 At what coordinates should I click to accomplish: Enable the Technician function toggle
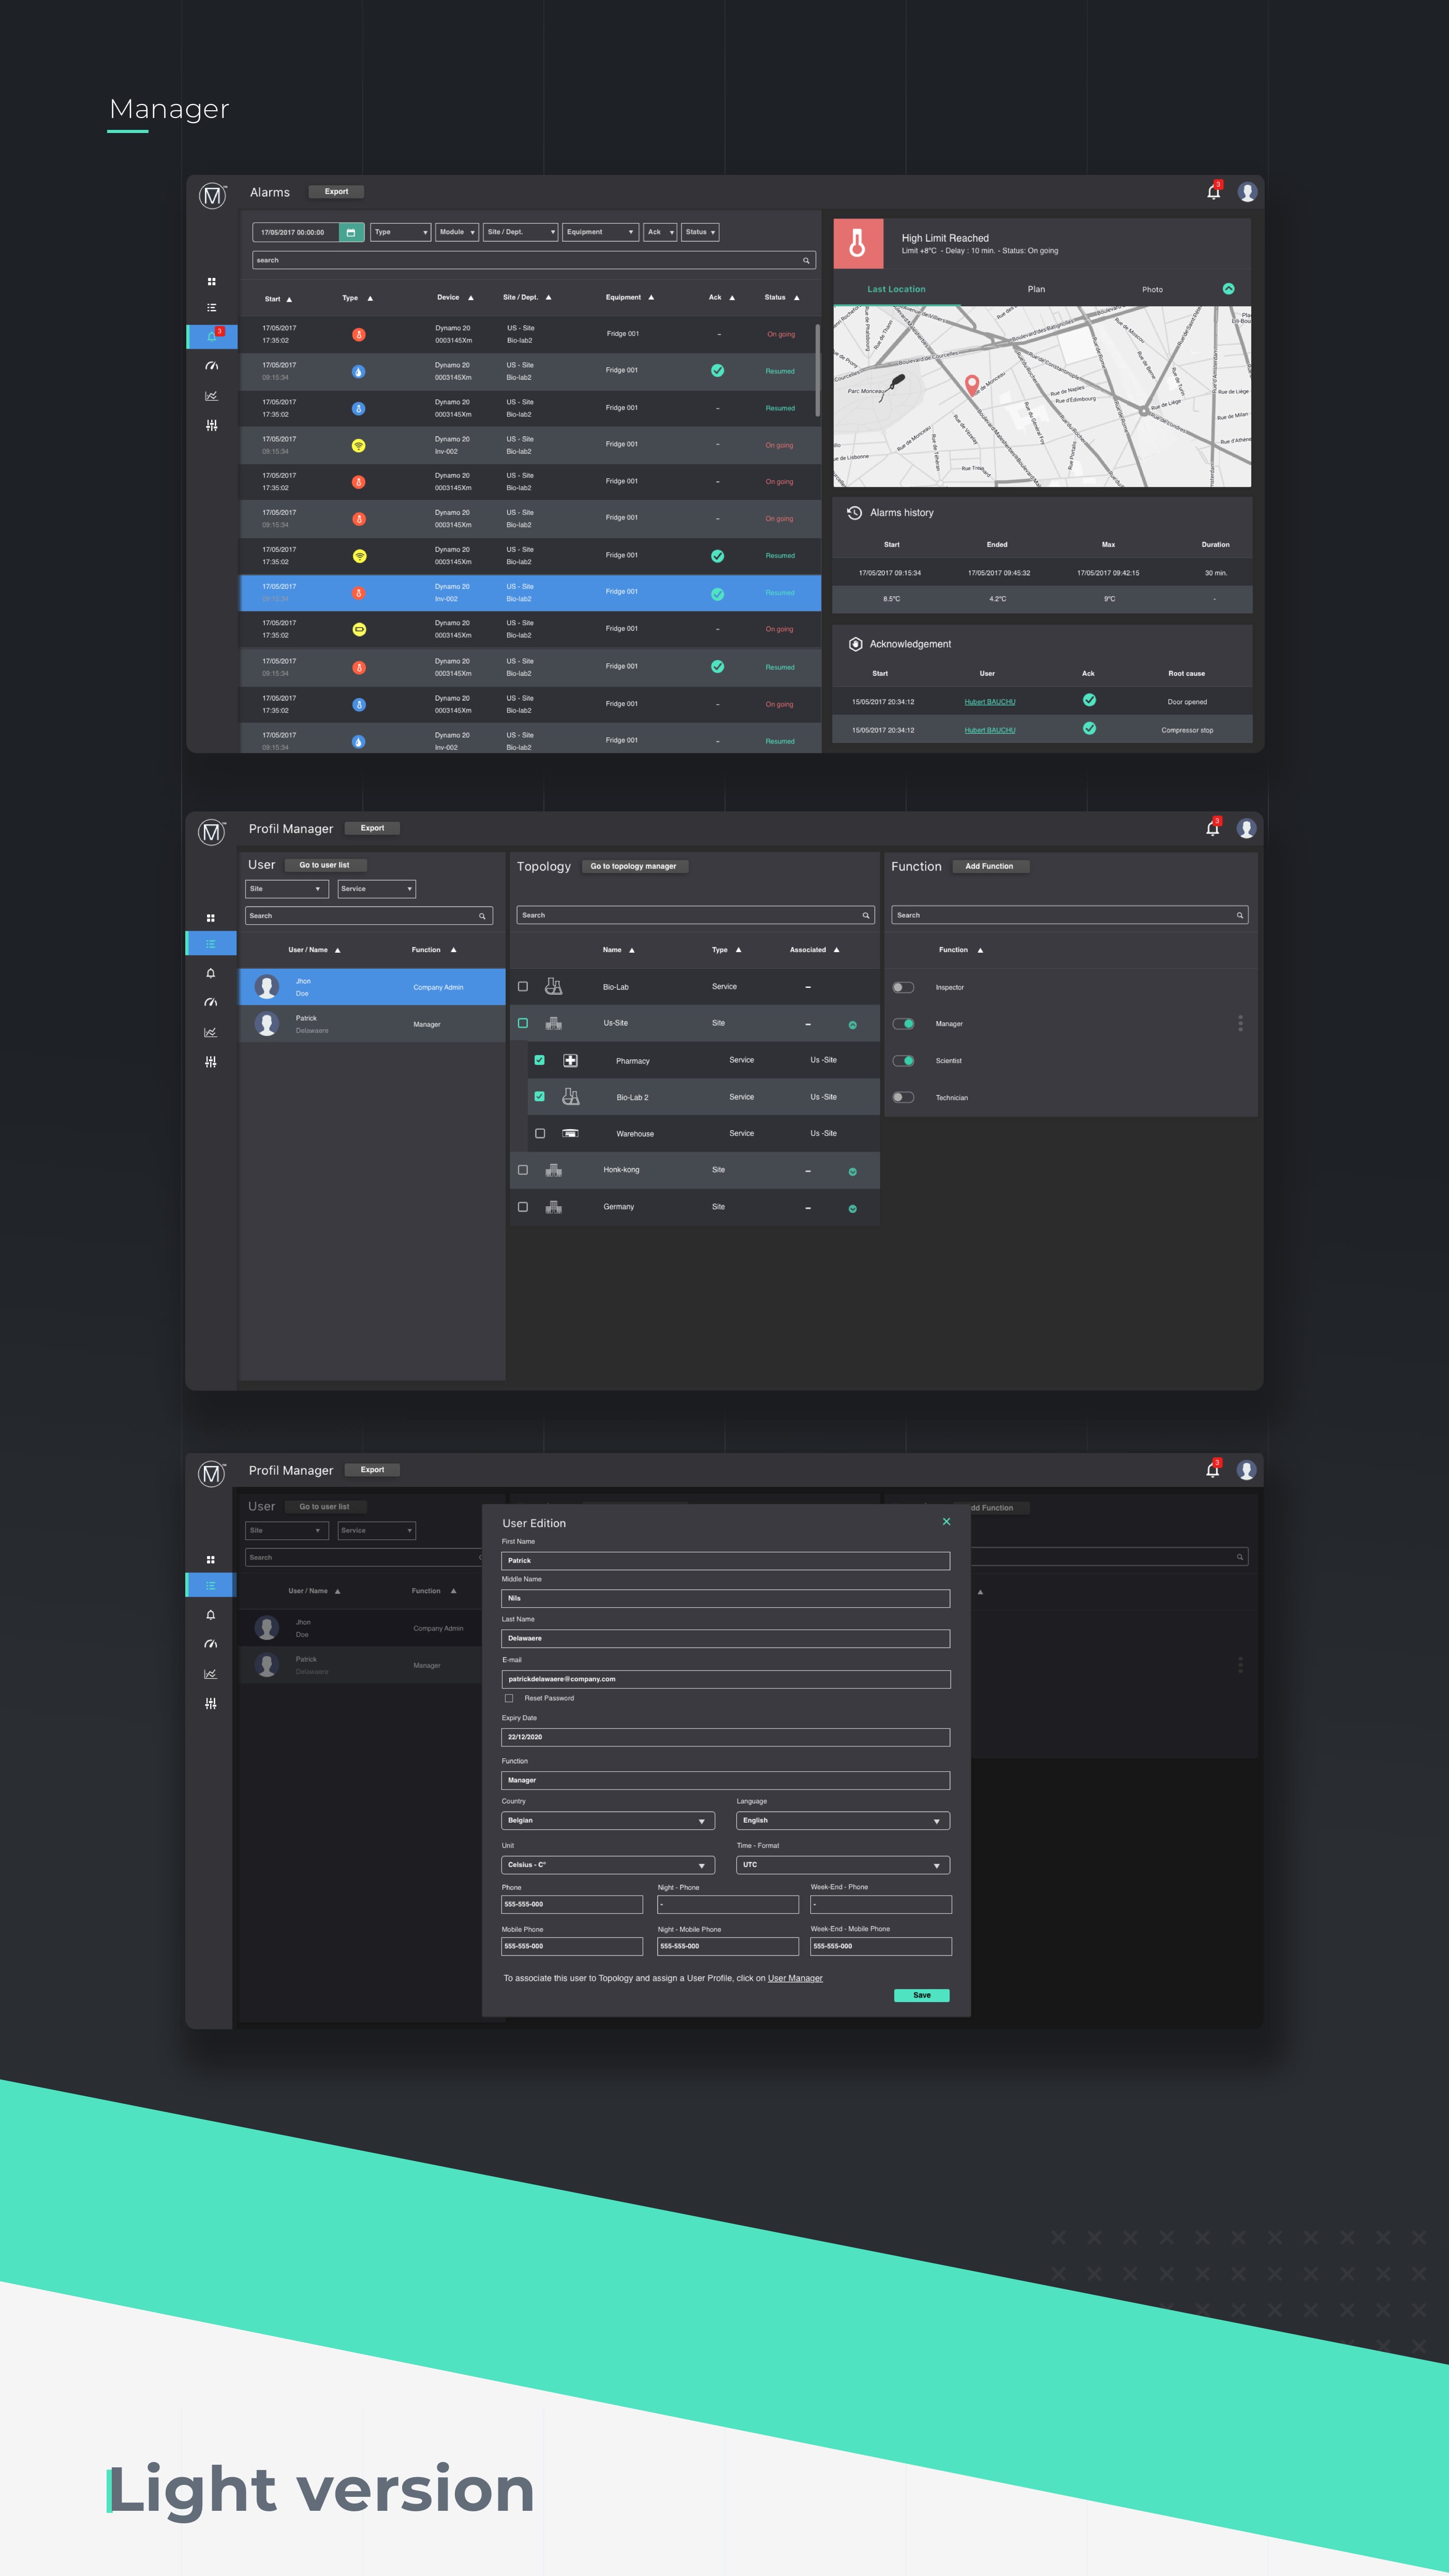click(x=903, y=1097)
